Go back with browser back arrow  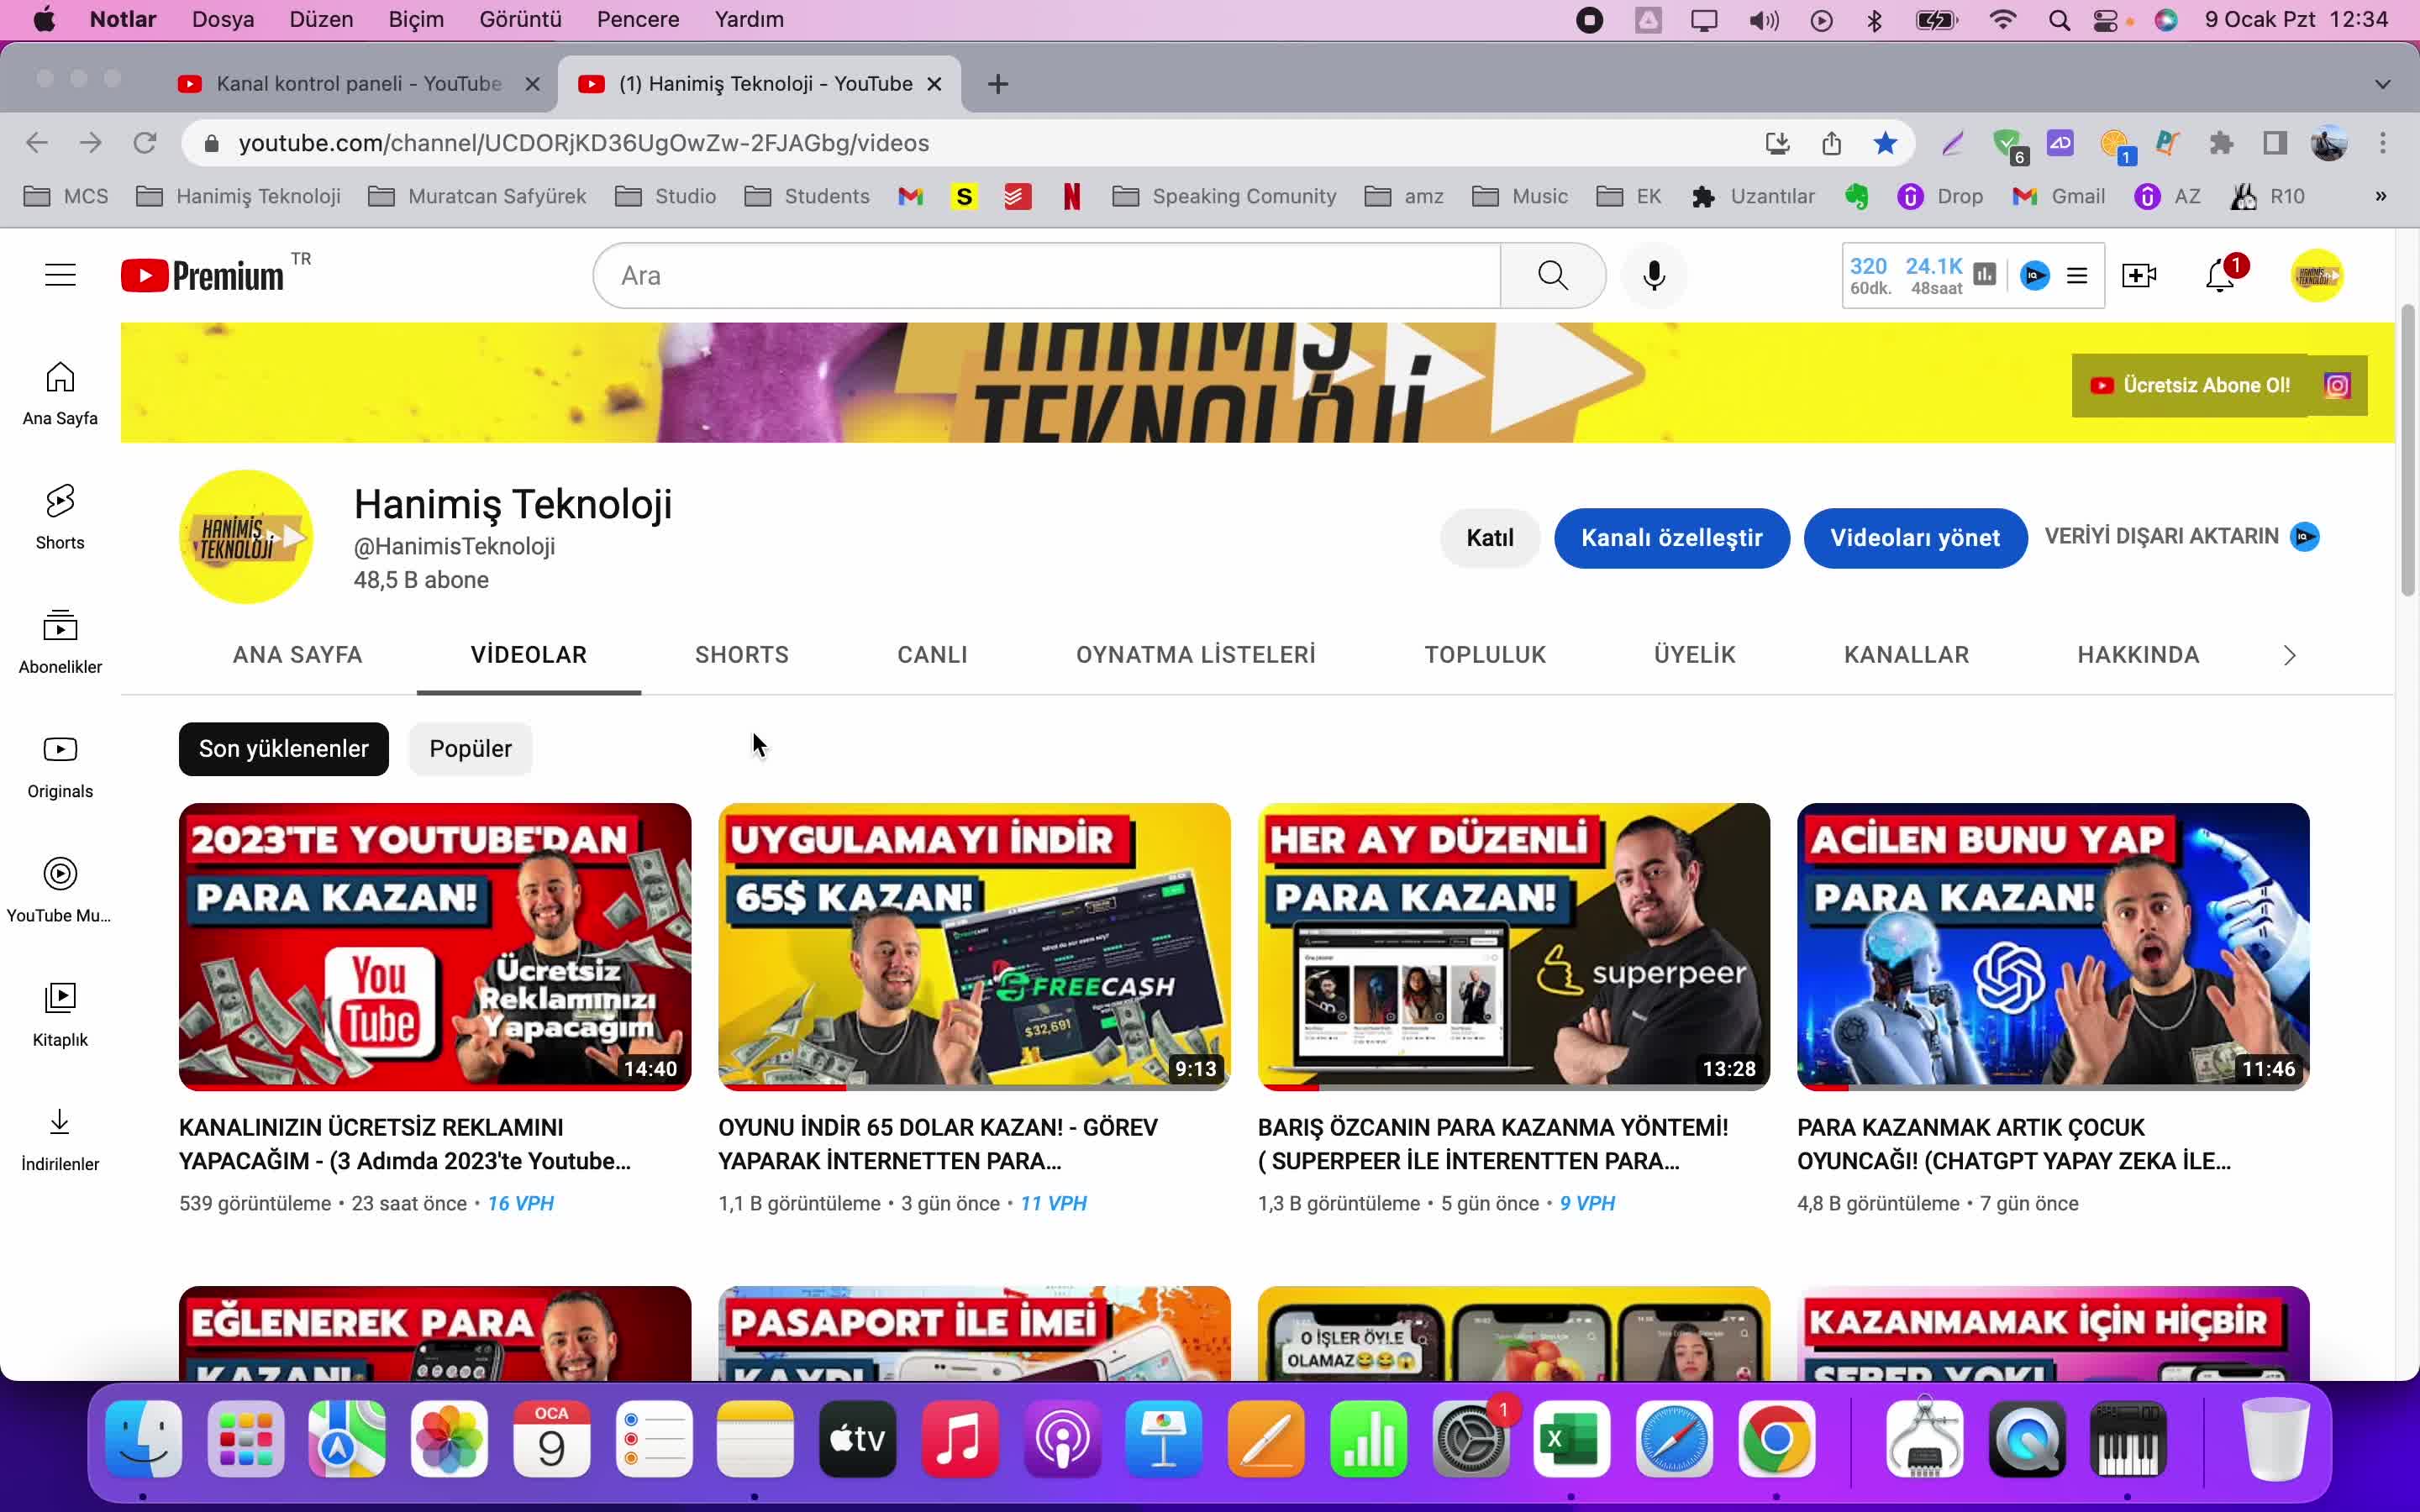(x=37, y=143)
